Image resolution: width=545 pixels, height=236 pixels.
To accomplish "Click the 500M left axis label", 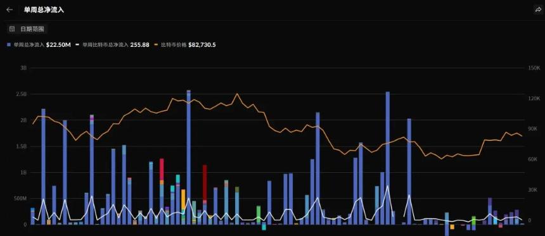I will click(20, 199).
